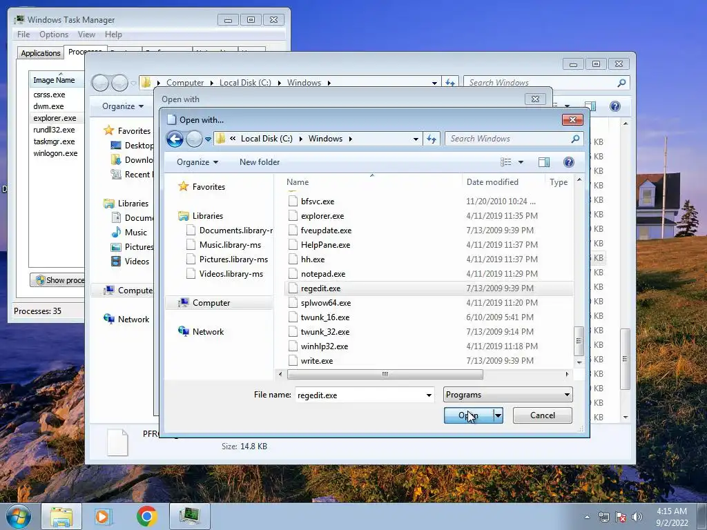
Task: Click the Open button
Action: click(x=469, y=415)
